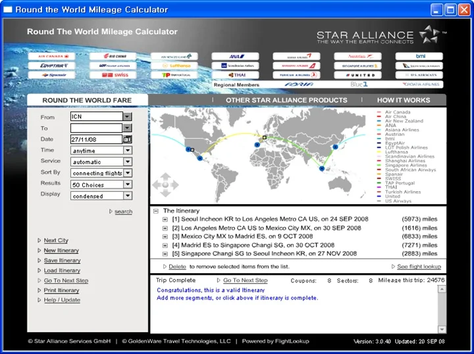Click the Spanair logo
Screen dimensions: 474x354
52,75
